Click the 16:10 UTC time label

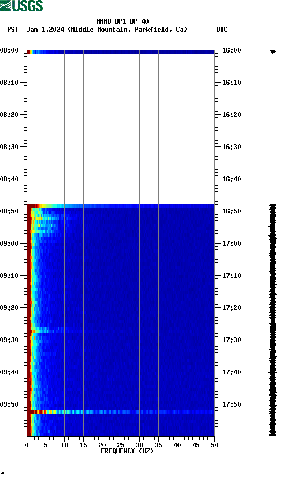(231, 82)
